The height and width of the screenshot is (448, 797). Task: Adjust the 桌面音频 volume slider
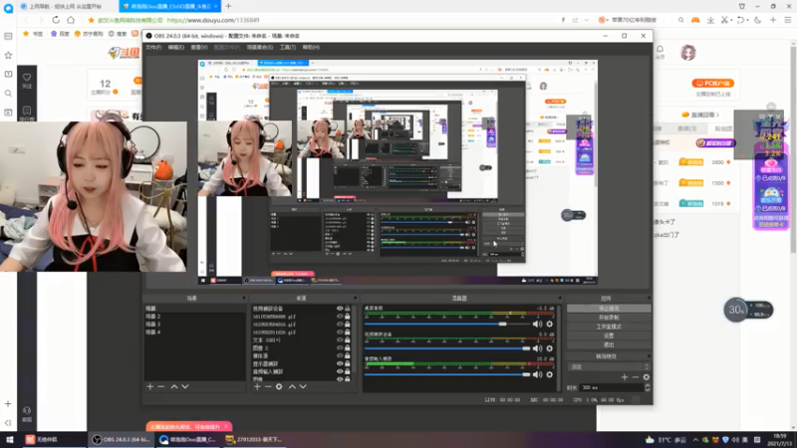(x=447, y=324)
